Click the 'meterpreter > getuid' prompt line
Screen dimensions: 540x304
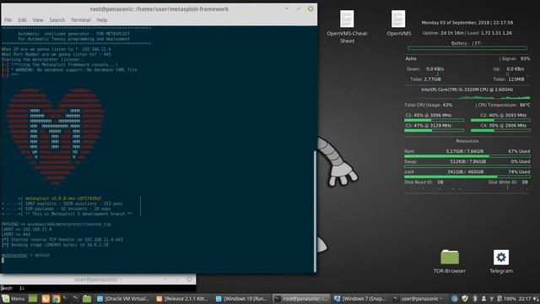click(x=25, y=255)
